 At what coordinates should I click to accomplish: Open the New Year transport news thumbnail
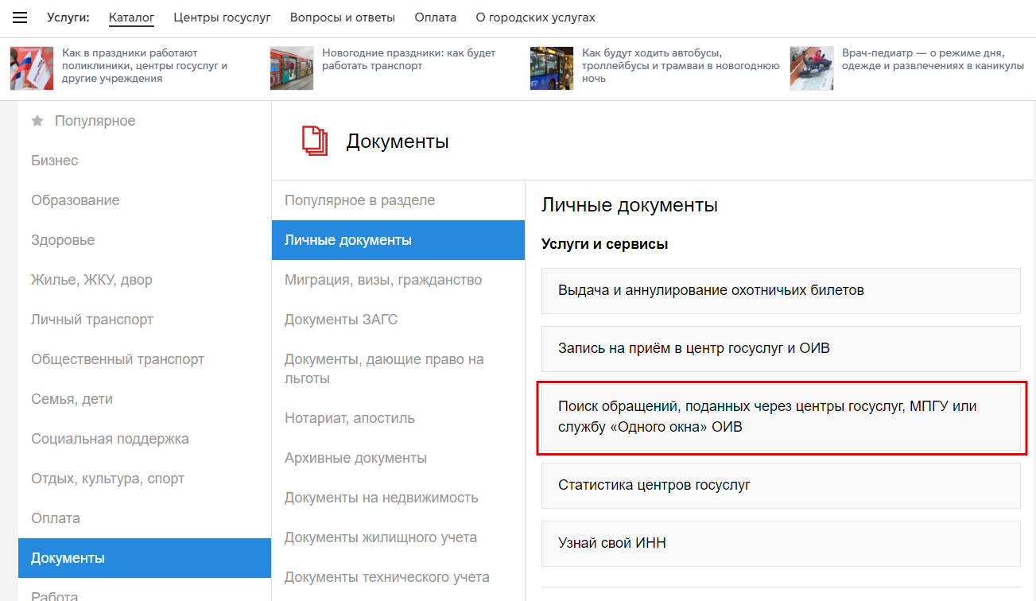[291, 68]
